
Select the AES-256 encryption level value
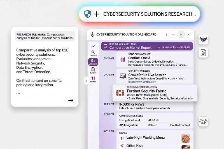[153, 120]
